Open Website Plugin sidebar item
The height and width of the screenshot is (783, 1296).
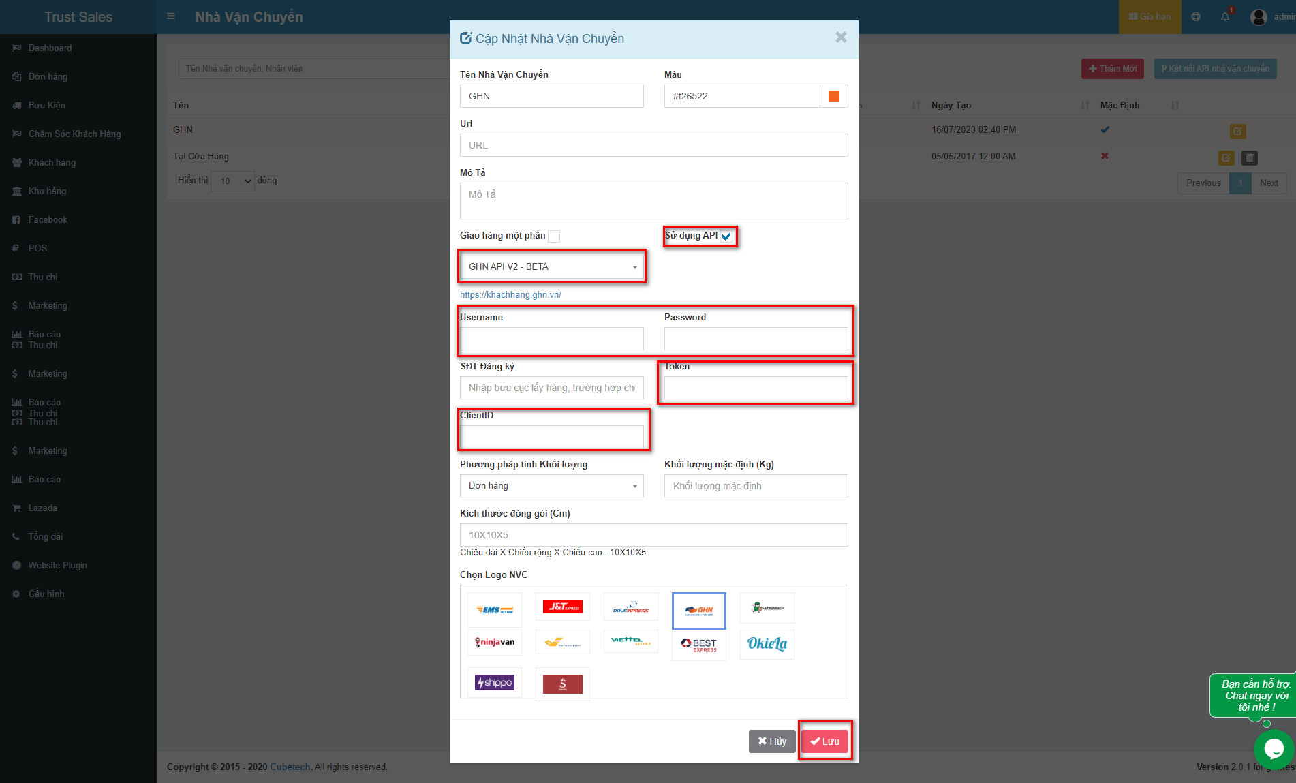click(57, 565)
